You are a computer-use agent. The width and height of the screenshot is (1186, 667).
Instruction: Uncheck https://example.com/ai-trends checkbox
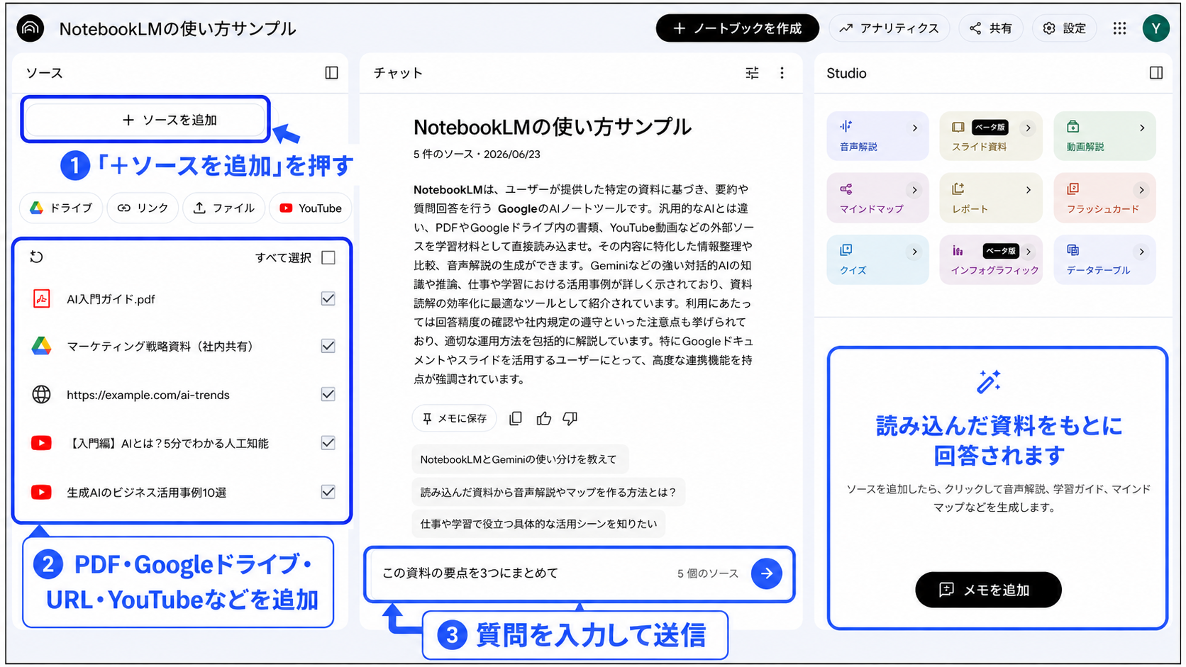[x=328, y=394]
